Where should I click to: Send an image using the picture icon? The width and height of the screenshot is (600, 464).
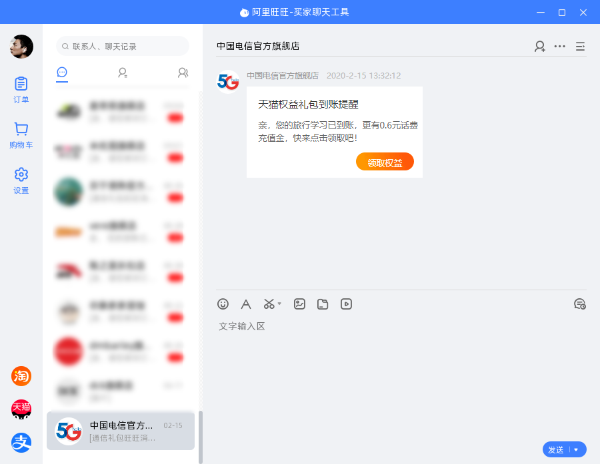click(x=299, y=304)
